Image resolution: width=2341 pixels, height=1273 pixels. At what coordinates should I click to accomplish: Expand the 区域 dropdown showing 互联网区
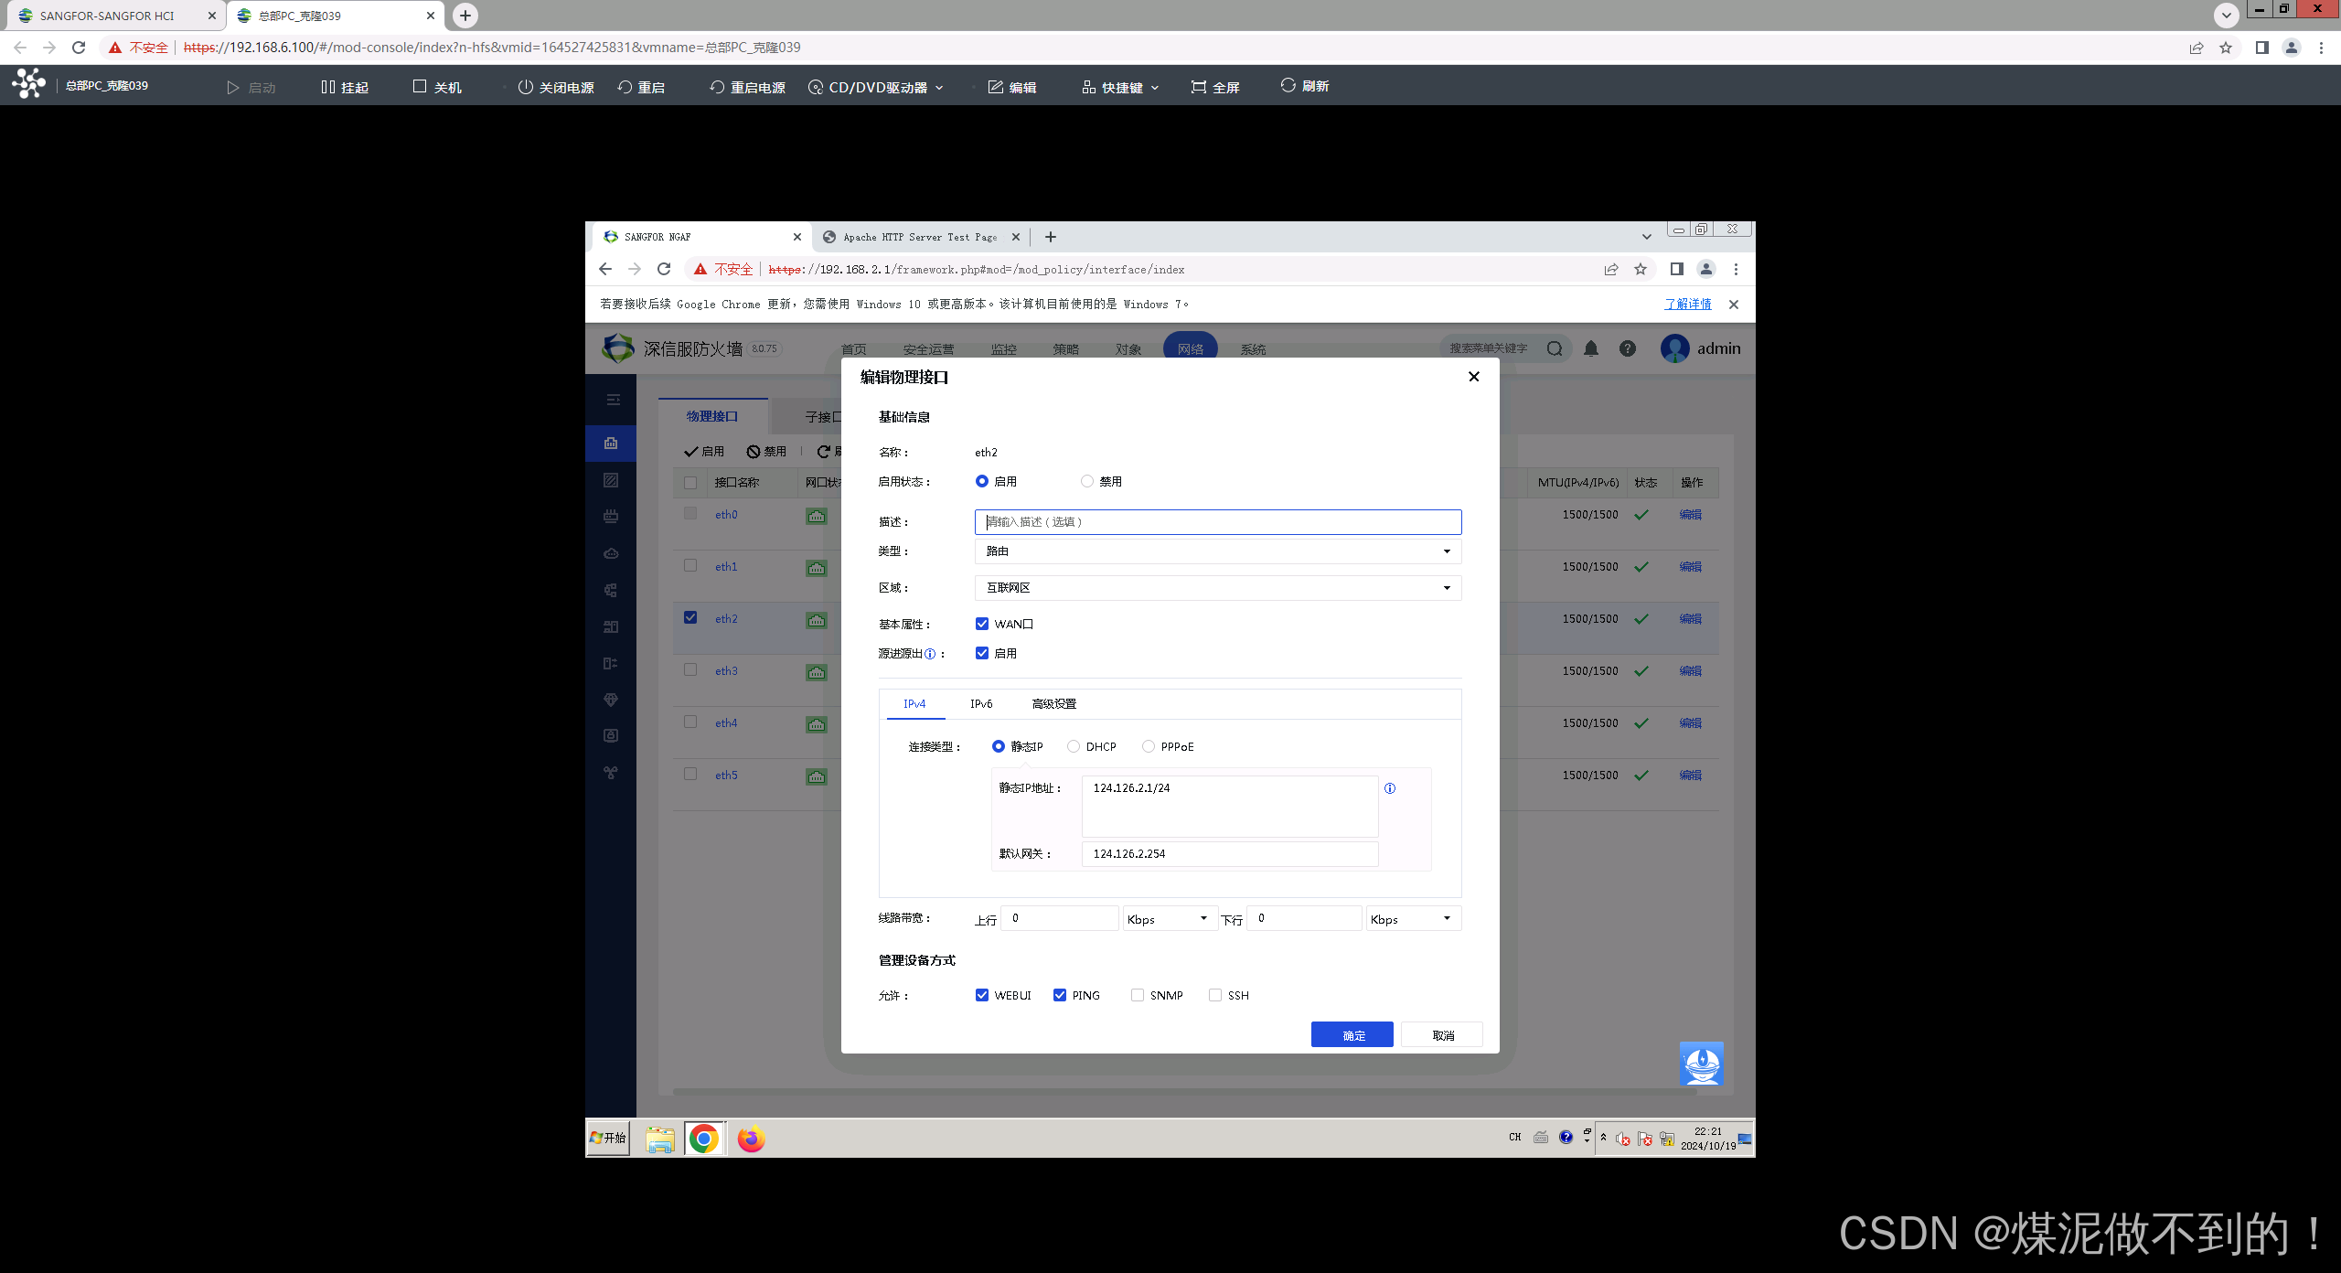click(1217, 588)
